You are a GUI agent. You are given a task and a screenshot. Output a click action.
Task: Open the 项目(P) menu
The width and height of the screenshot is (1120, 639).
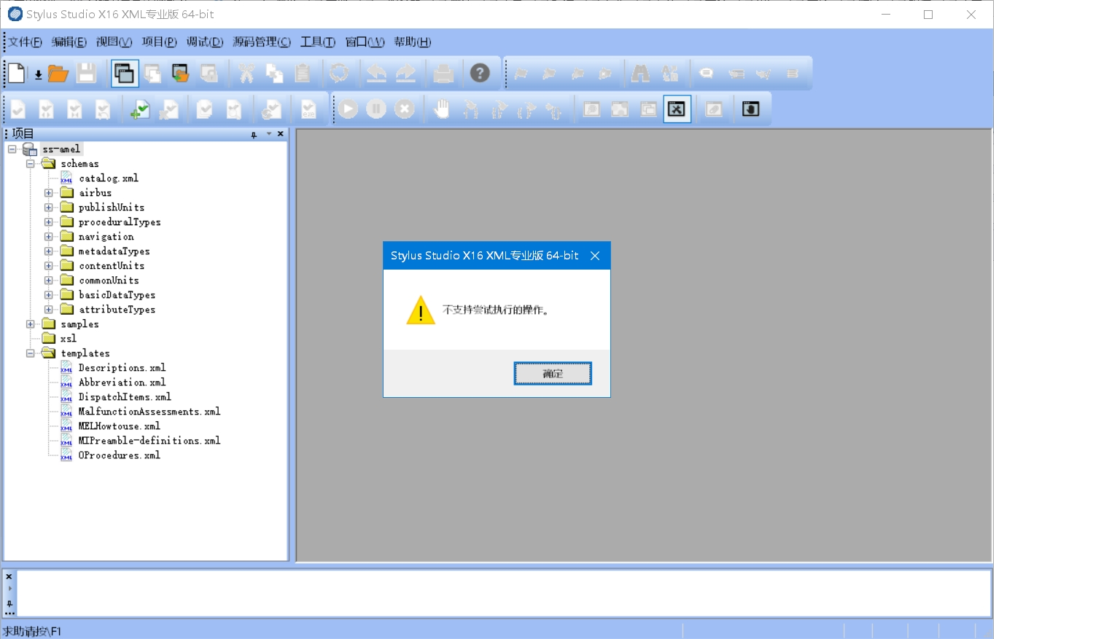[x=159, y=42]
